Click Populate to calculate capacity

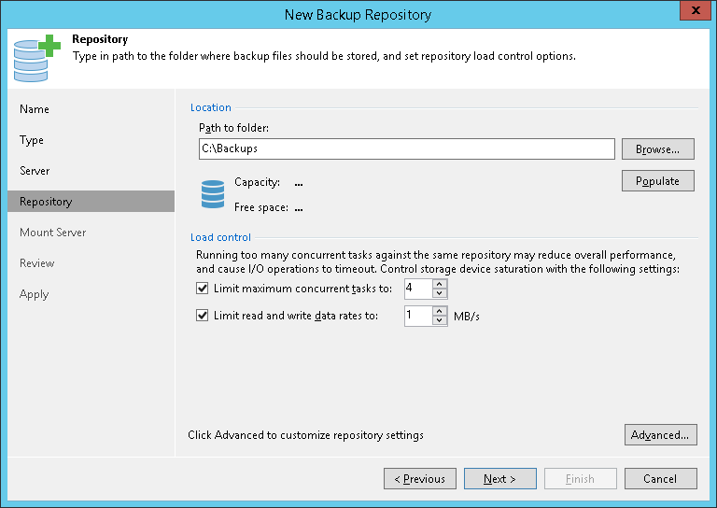tap(657, 180)
